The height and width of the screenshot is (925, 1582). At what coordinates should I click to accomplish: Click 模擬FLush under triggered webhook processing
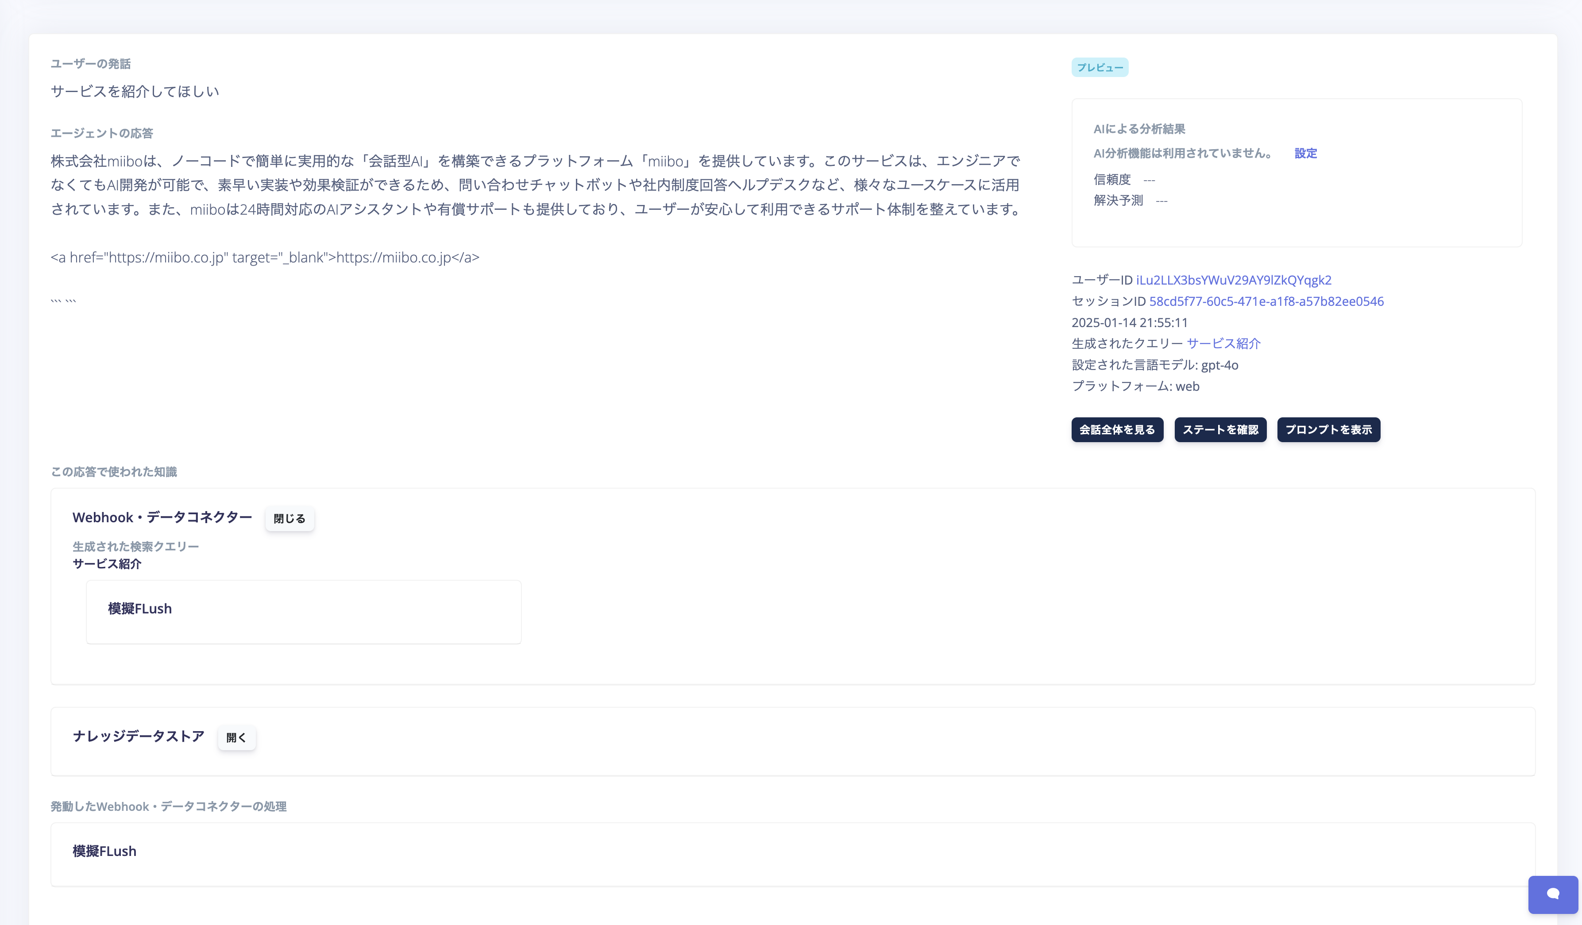click(x=104, y=851)
